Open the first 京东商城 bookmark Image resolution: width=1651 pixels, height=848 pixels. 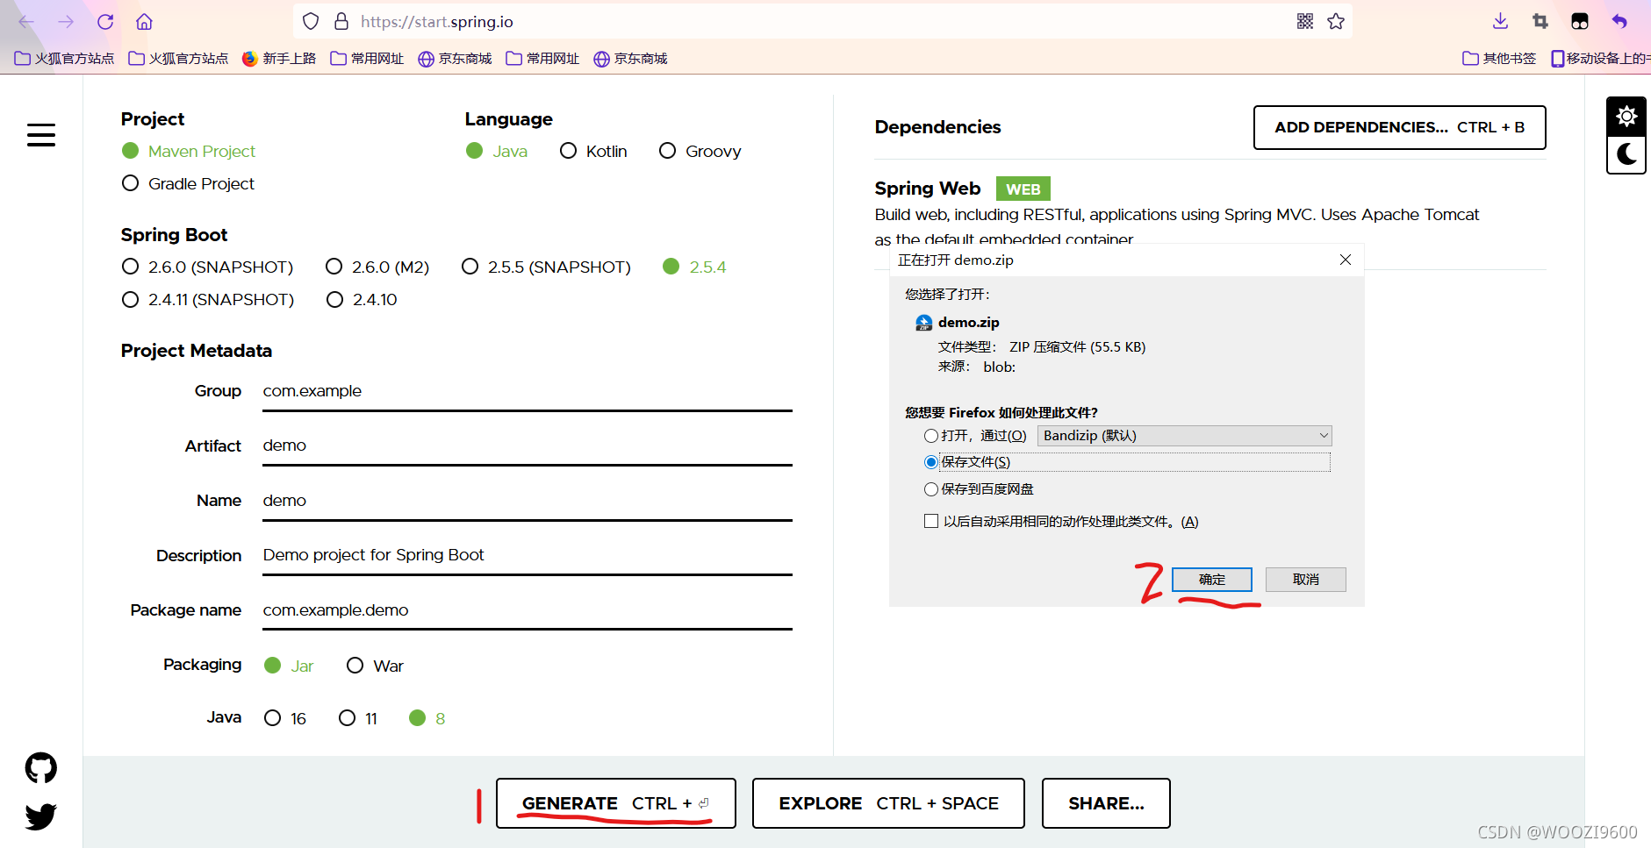point(455,59)
